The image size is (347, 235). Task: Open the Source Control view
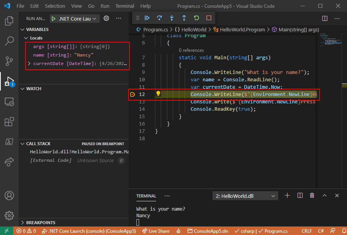pos(9,61)
